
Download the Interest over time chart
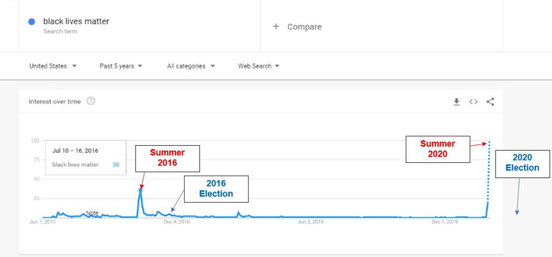457,102
